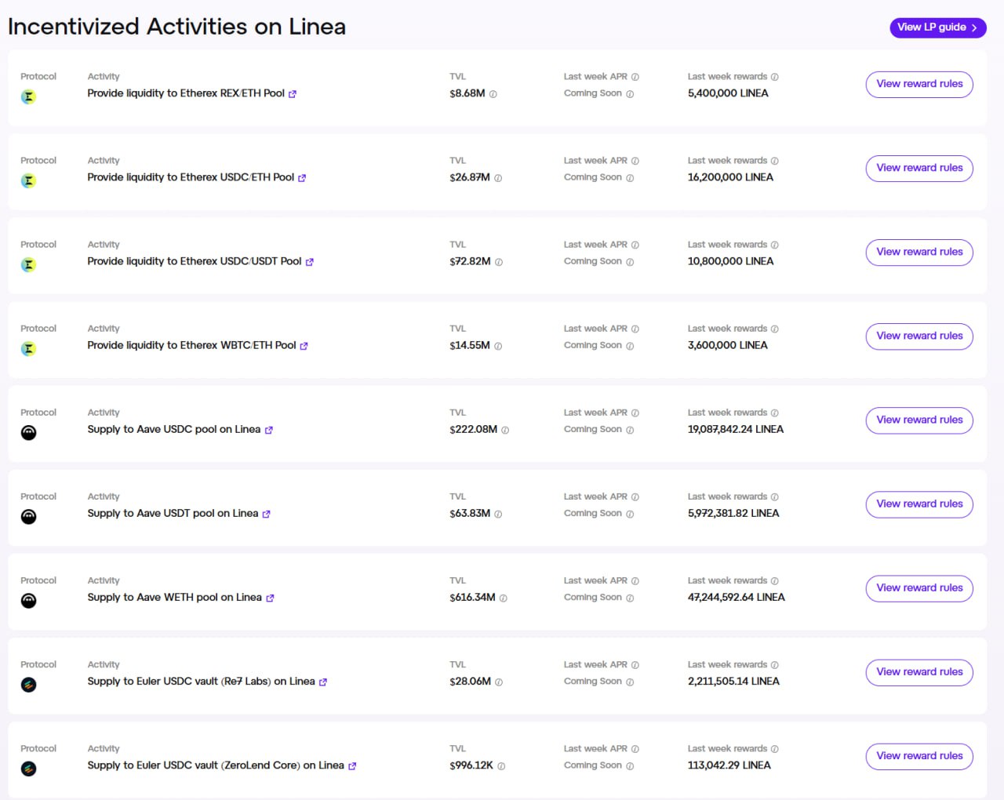View reward rules for Etherex REX/ETH Pool
The height and width of the screenshot is (800, 1004).
919,85
